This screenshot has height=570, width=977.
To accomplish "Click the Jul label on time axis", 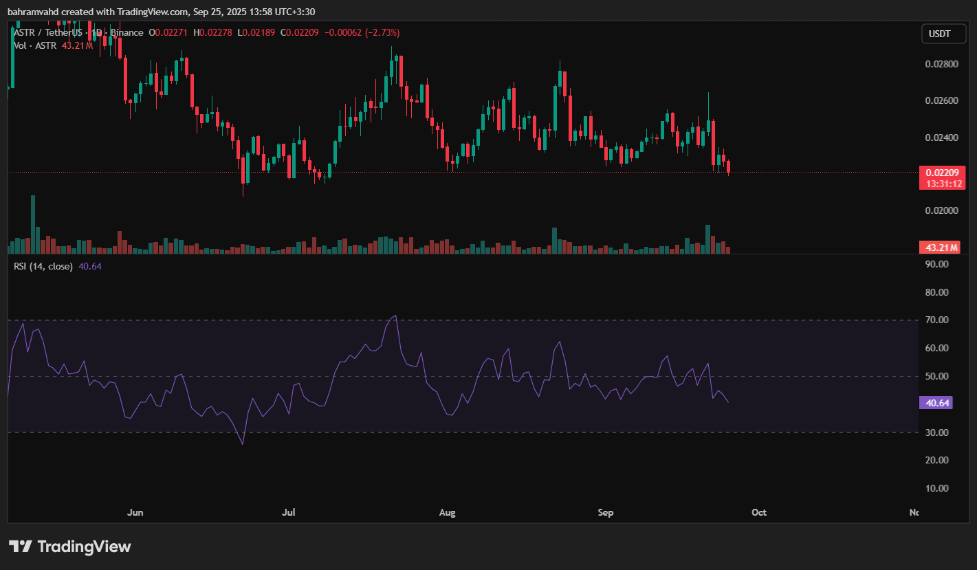I will pyautogui.click(x=289, y=513).
